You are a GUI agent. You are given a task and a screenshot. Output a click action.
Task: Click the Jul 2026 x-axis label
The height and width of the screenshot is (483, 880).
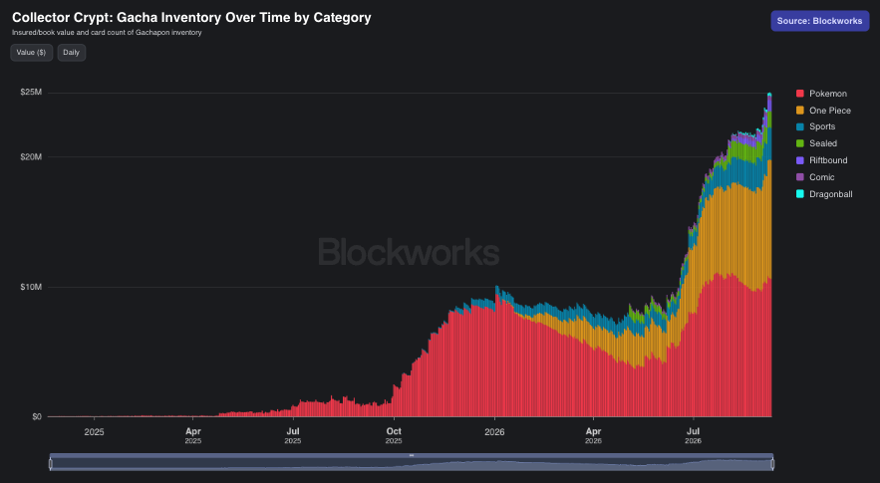(x=693, y=435)
